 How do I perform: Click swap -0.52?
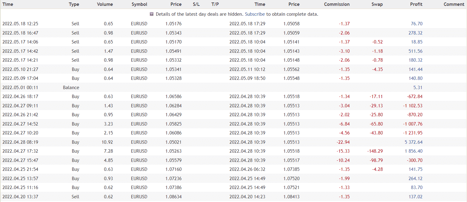[378, 42]
